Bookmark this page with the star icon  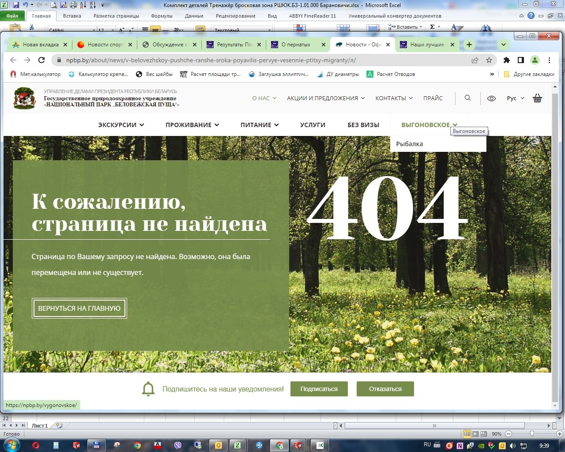(489, 60)
